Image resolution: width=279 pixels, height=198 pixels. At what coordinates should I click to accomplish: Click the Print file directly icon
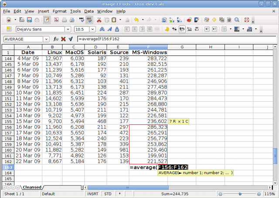pos(64,20)
